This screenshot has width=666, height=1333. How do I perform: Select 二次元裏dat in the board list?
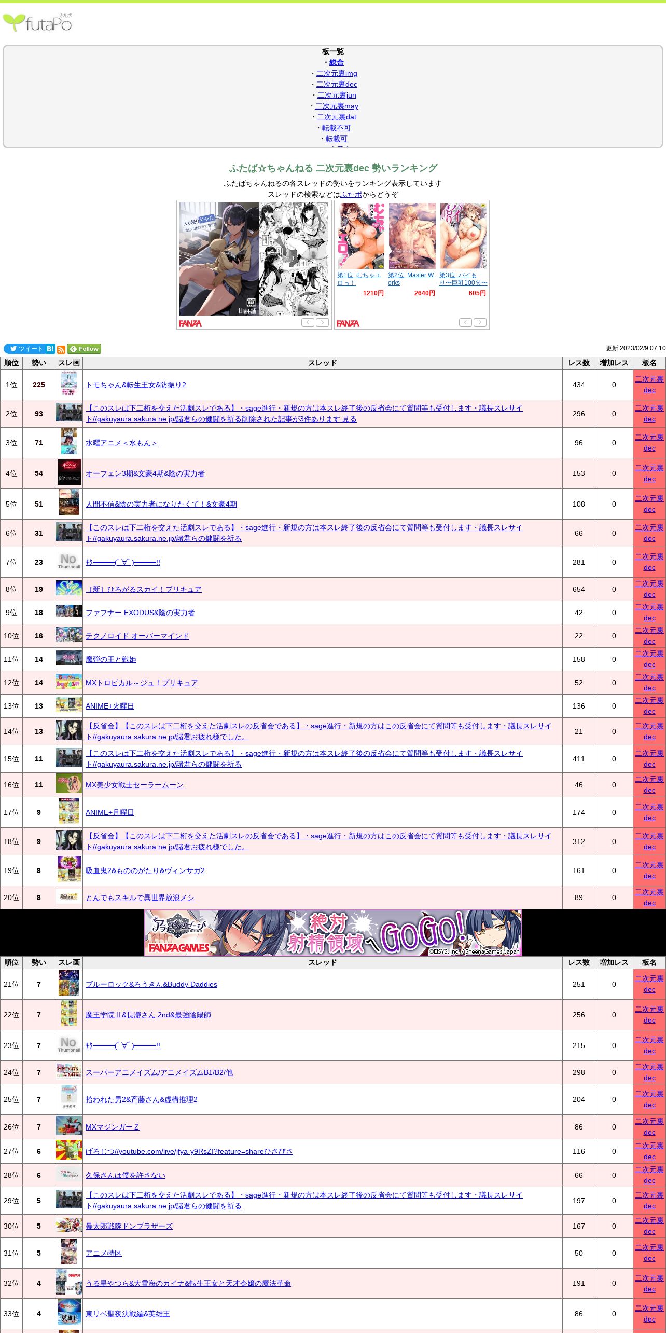pos(337,117)
